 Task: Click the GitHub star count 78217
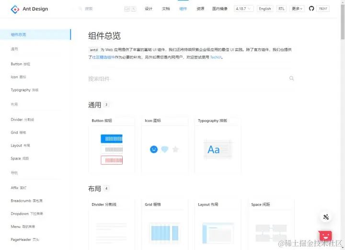click(323, 9)
